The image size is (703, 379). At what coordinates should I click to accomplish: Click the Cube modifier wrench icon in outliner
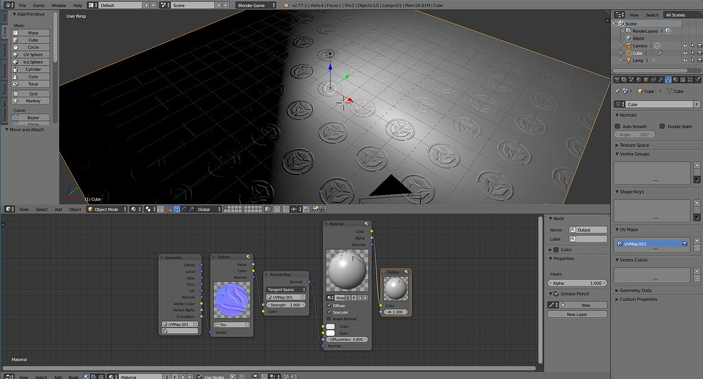(x=660, y=53)
